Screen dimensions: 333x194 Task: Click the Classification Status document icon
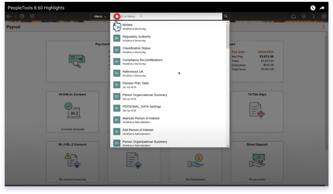click(117, 50)
